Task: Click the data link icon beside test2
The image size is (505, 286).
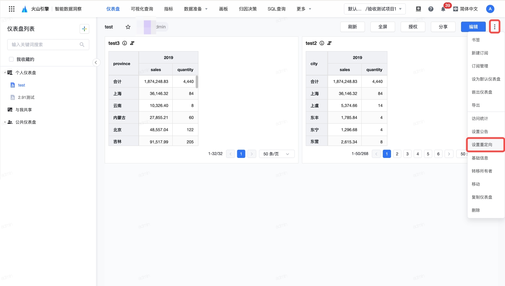Action: (x=330, y=43)
